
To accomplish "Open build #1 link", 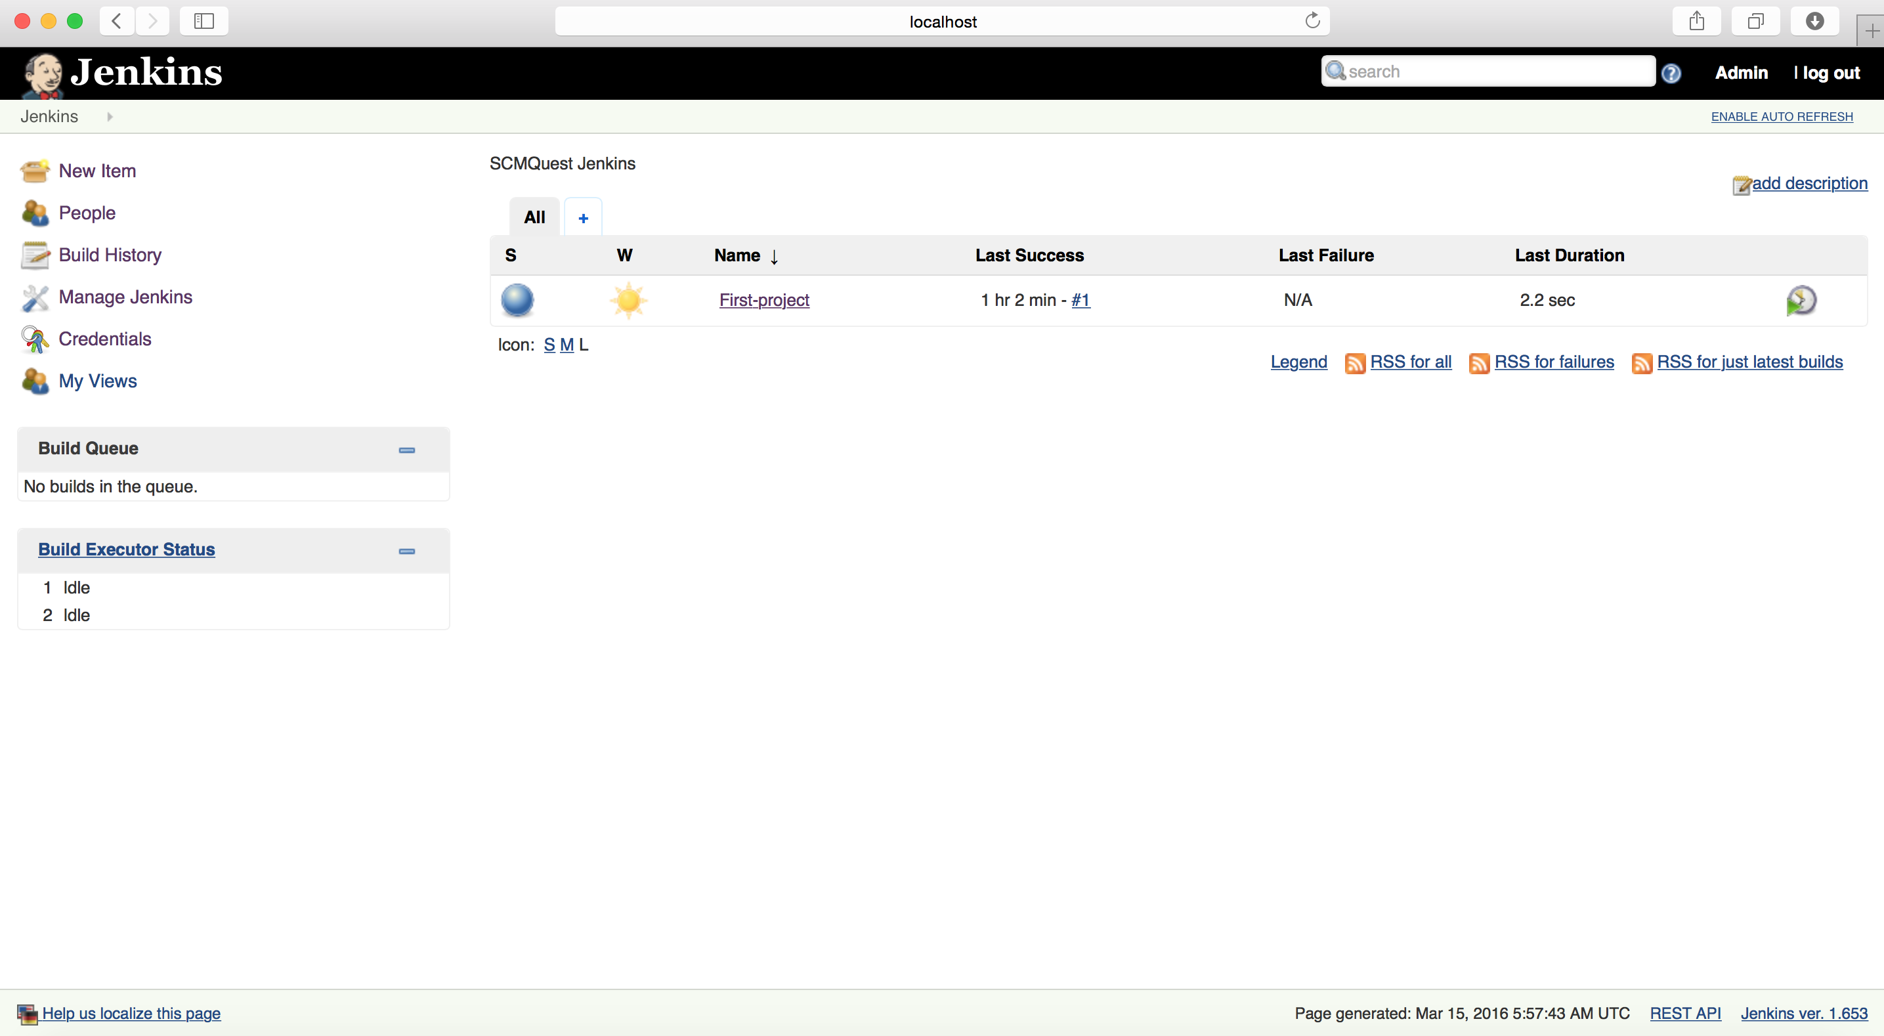I will tap(1081, 300).
